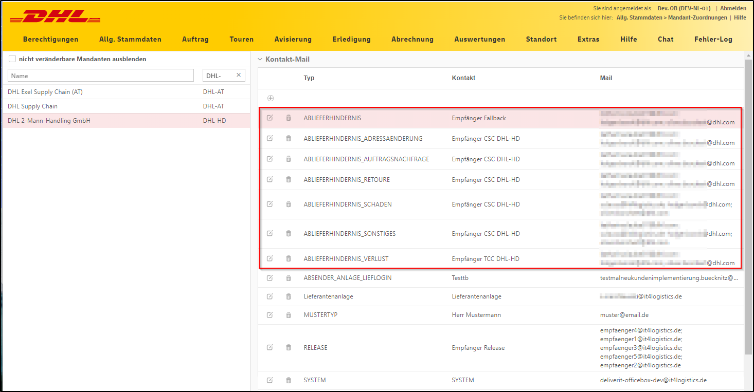
Task: Delete the ABLIEFERHINDERNIS_RETOURE entry
Action: tap(289, 179)
